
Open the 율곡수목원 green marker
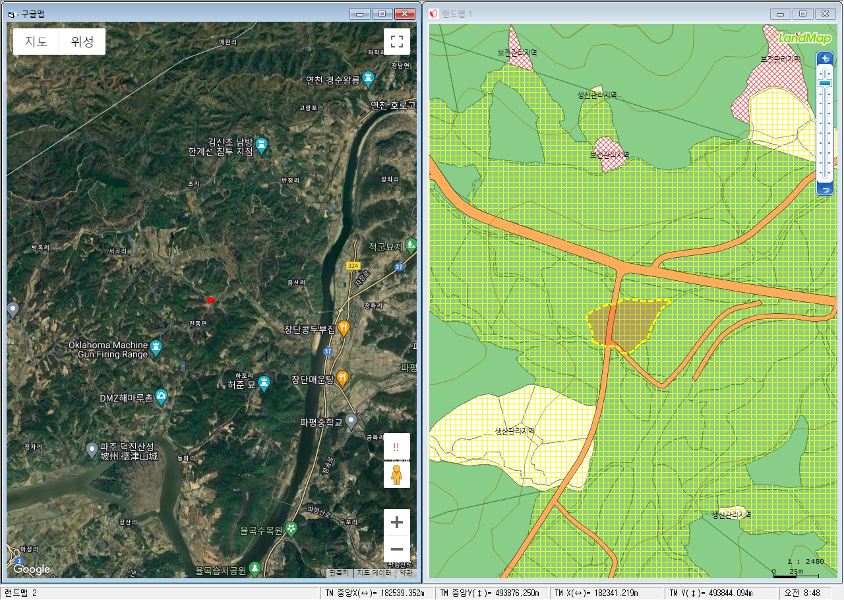pos(291,529)
